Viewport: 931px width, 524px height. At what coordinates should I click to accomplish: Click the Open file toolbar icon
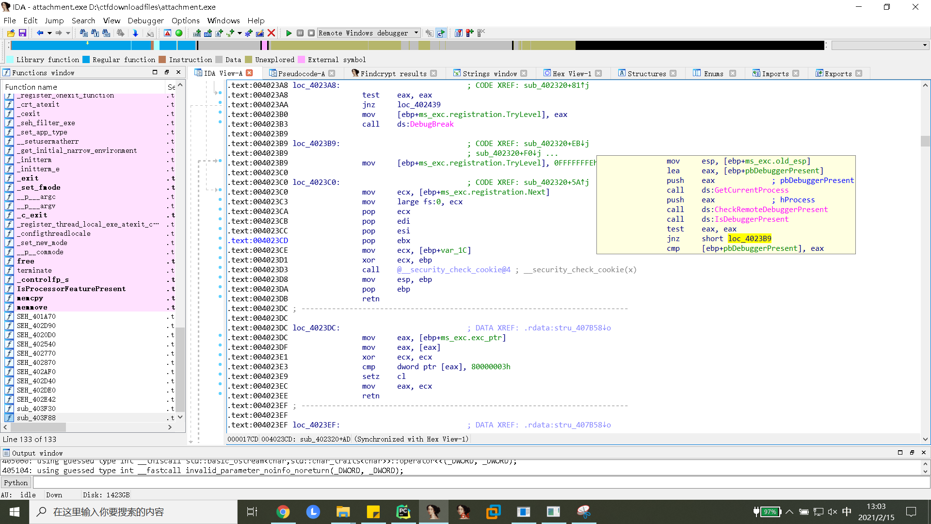(11, 33)
